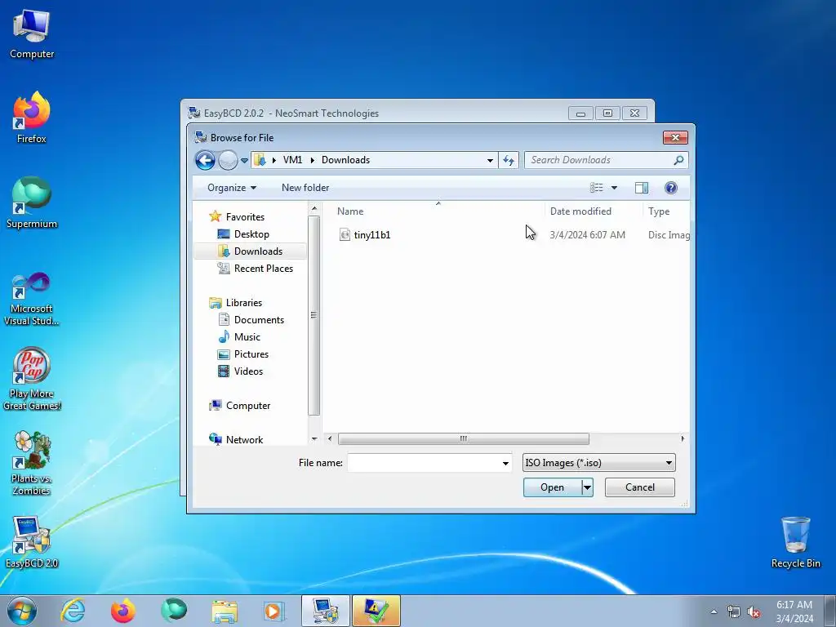Click the File name input field
The image size is (836, 627).
point(424,463)
